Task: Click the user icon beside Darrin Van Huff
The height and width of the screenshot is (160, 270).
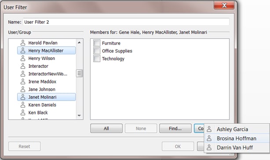Action: click(x=209, y=147)
